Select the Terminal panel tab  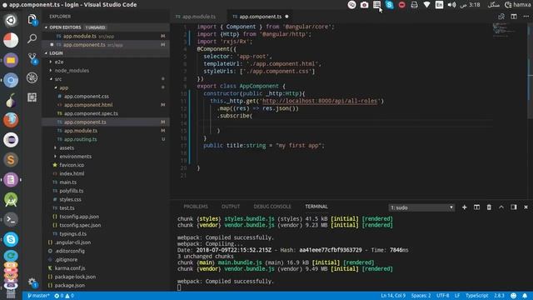(x=316, y=207)
